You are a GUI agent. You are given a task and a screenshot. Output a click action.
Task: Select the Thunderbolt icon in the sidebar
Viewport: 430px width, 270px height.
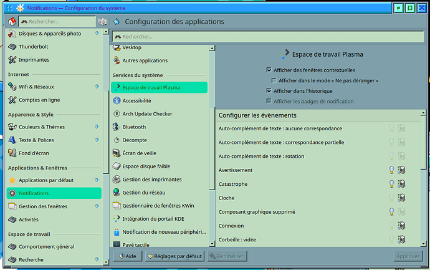point(12,47)
